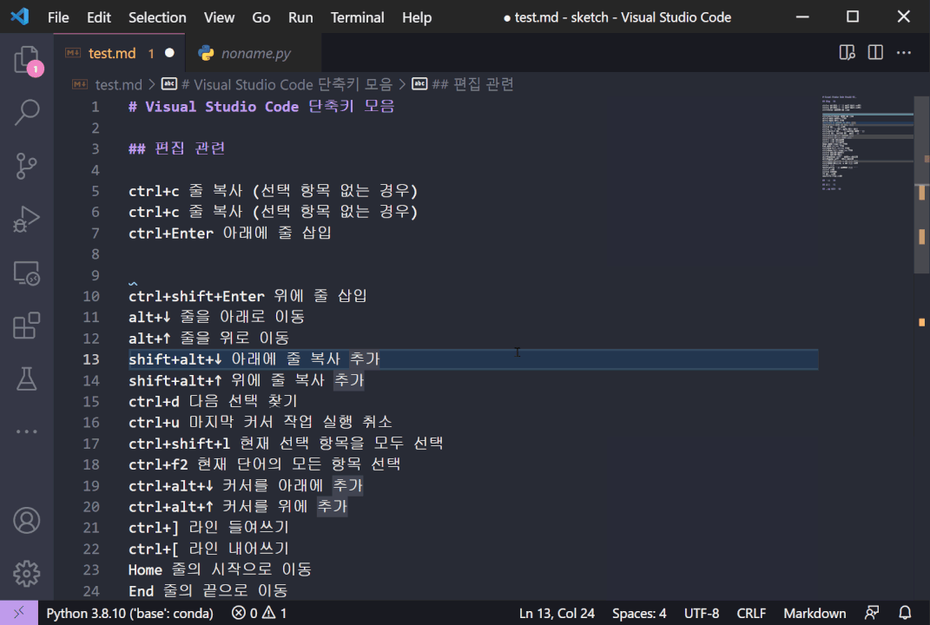Screen dimensions: 930x625
Task: Open the Accounts menu
Action: [x=27, y=521]
